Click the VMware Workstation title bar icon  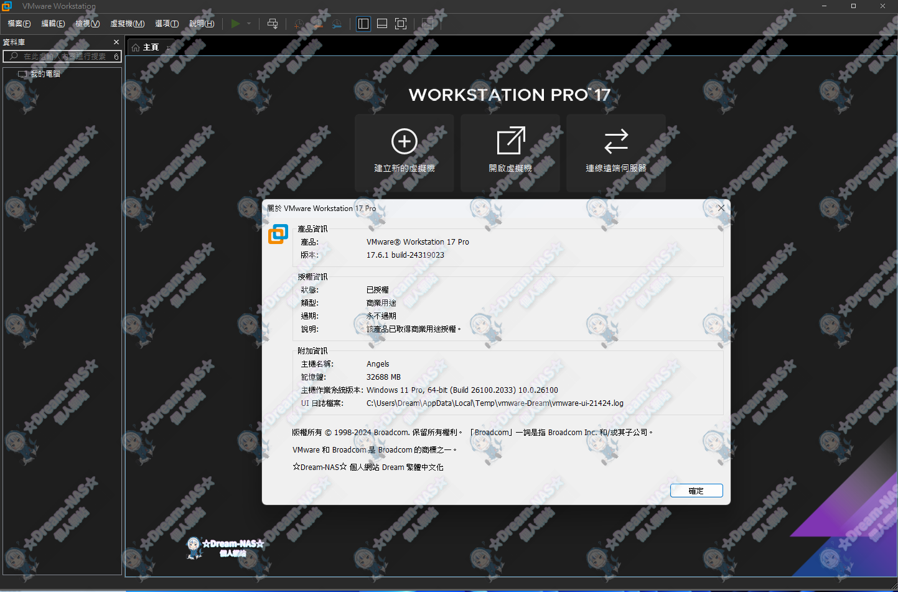tap(7, 6)
